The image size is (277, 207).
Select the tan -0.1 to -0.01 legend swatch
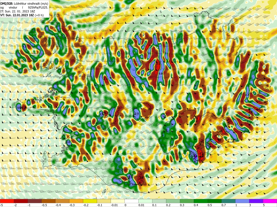tap(104, 201)
